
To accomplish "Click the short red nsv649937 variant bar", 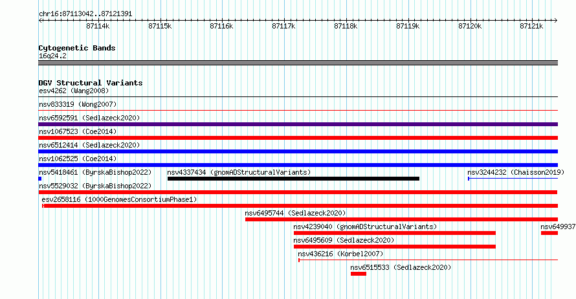I will pos(549,233).
